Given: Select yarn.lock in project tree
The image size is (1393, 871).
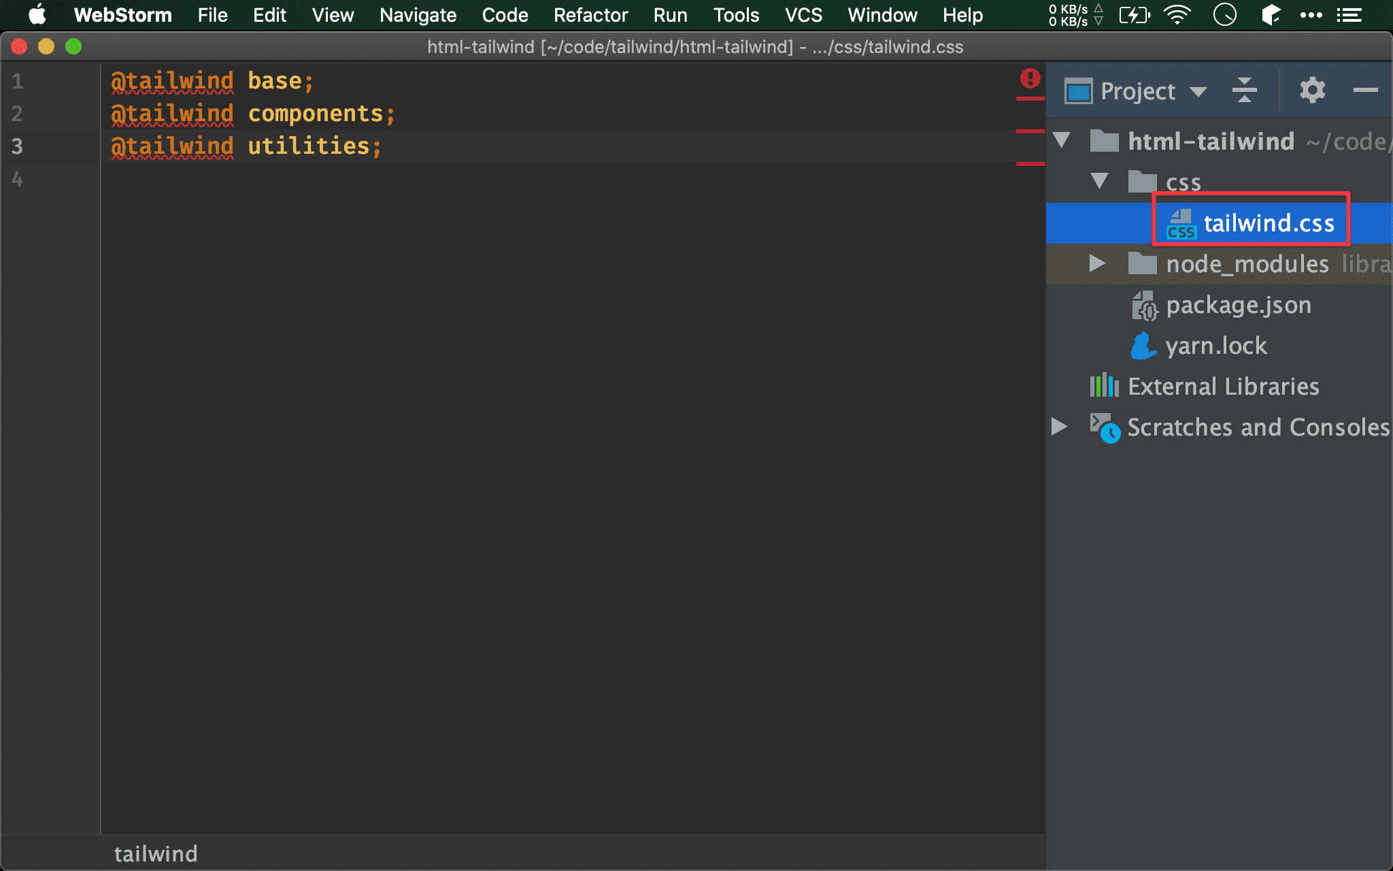Looking at the screenshot, I should tap(1216, 346).
